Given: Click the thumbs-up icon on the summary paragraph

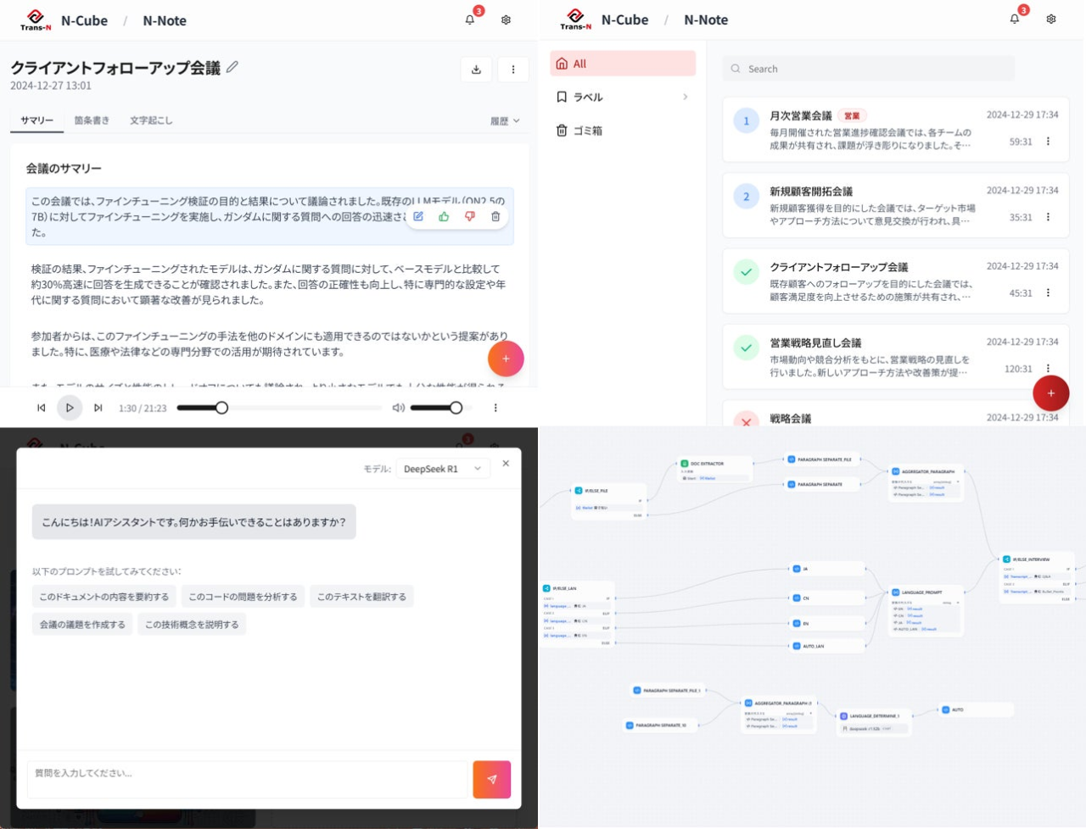Looking at the screenshot, I should (444, 217).
